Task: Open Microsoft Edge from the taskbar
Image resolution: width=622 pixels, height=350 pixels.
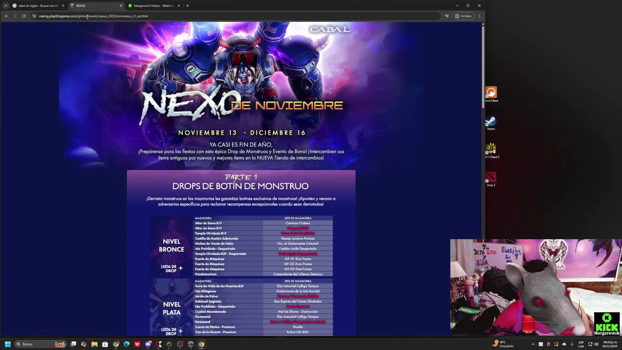Action: click(126, 344)
